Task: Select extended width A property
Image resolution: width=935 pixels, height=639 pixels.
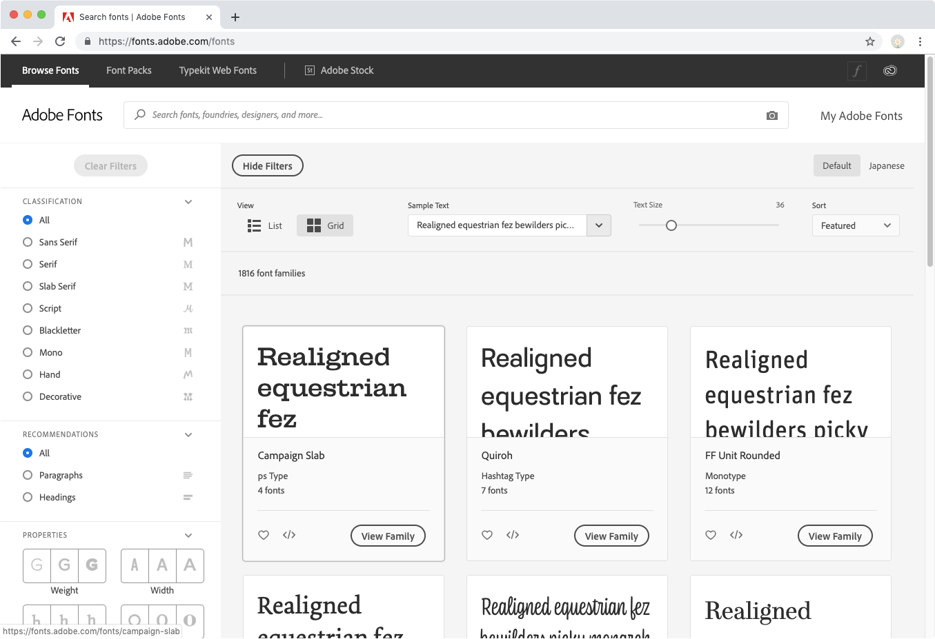Action: (x=190, y=565)
